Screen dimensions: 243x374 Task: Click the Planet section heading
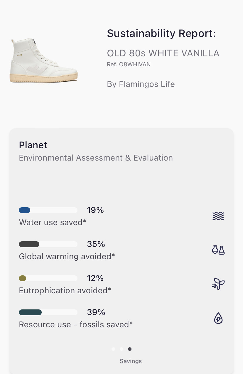pos(33,145)
